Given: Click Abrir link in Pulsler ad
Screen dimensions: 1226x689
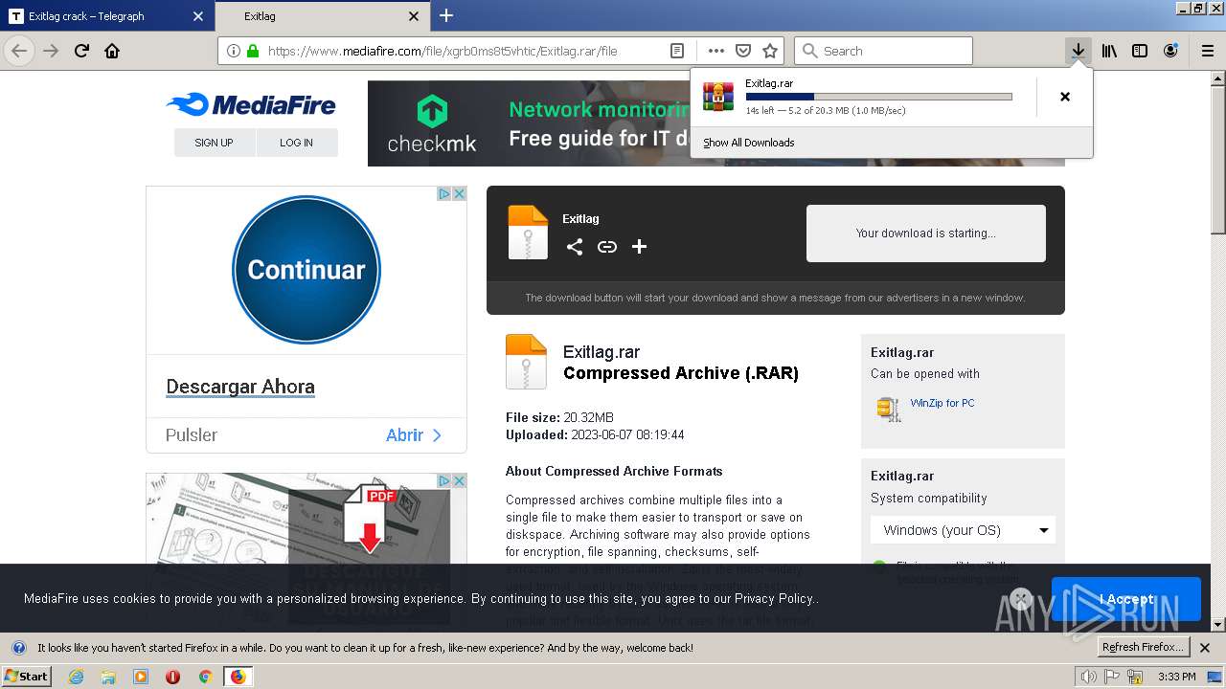Looking at the screenshot, I should pos(414,434).
